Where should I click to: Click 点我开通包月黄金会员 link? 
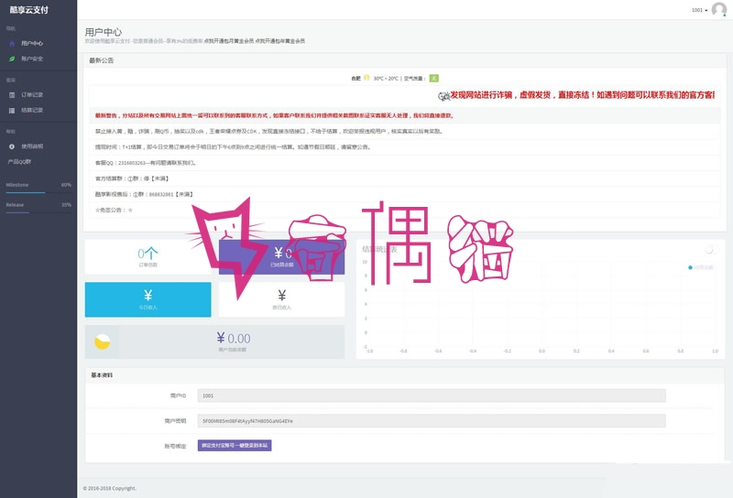[x=229, y=41]
